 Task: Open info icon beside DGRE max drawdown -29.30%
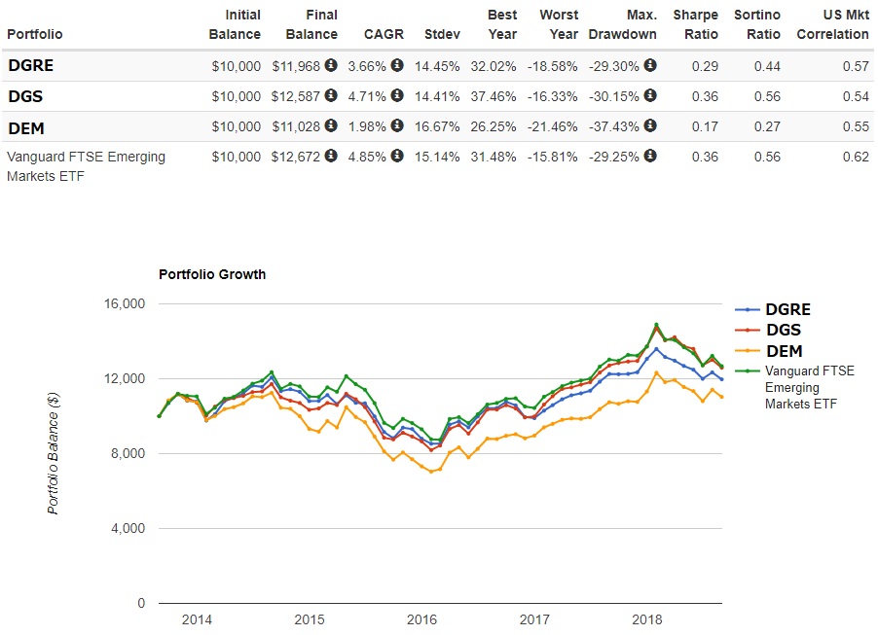coord(650,66)
